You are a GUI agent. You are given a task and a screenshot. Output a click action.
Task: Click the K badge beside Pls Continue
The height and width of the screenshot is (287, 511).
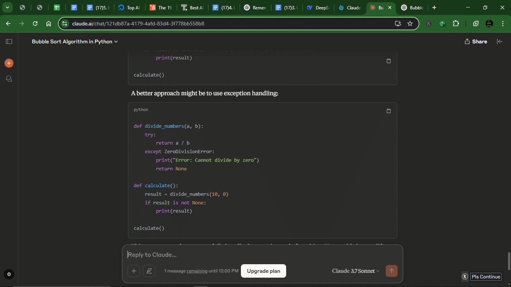pos(465,277)
